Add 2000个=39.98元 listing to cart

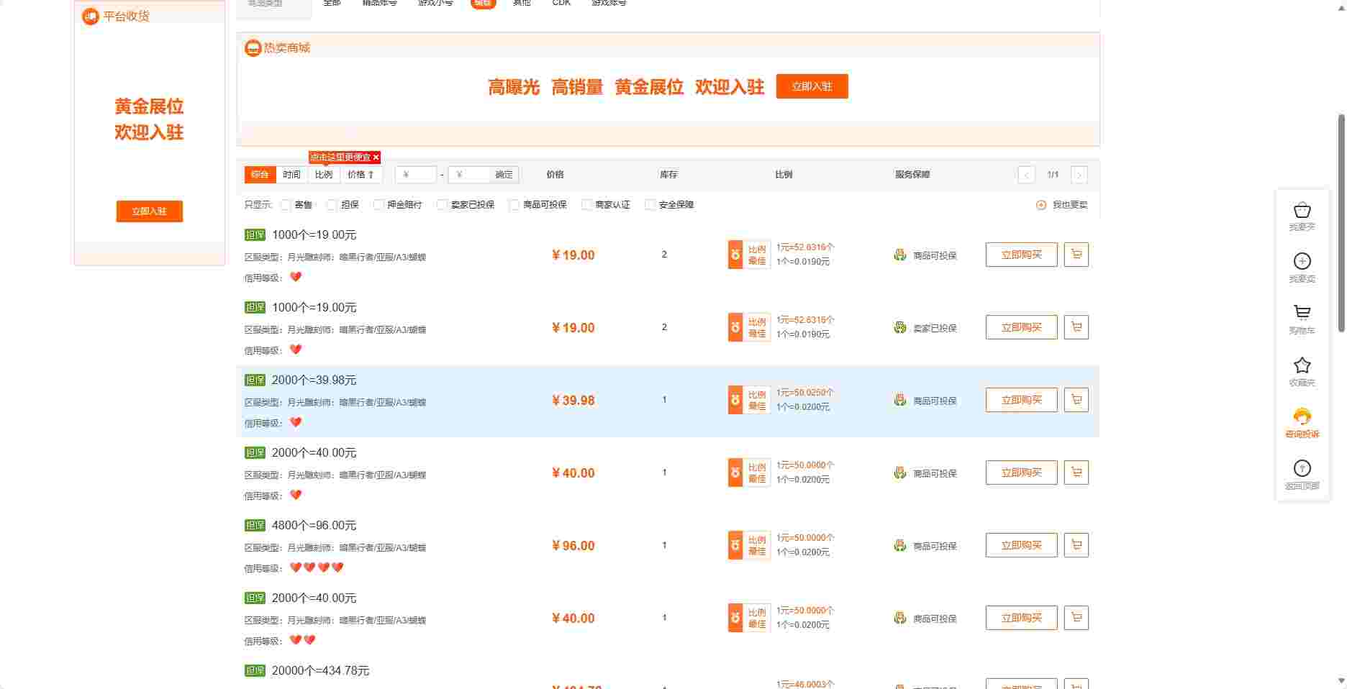1076,400
